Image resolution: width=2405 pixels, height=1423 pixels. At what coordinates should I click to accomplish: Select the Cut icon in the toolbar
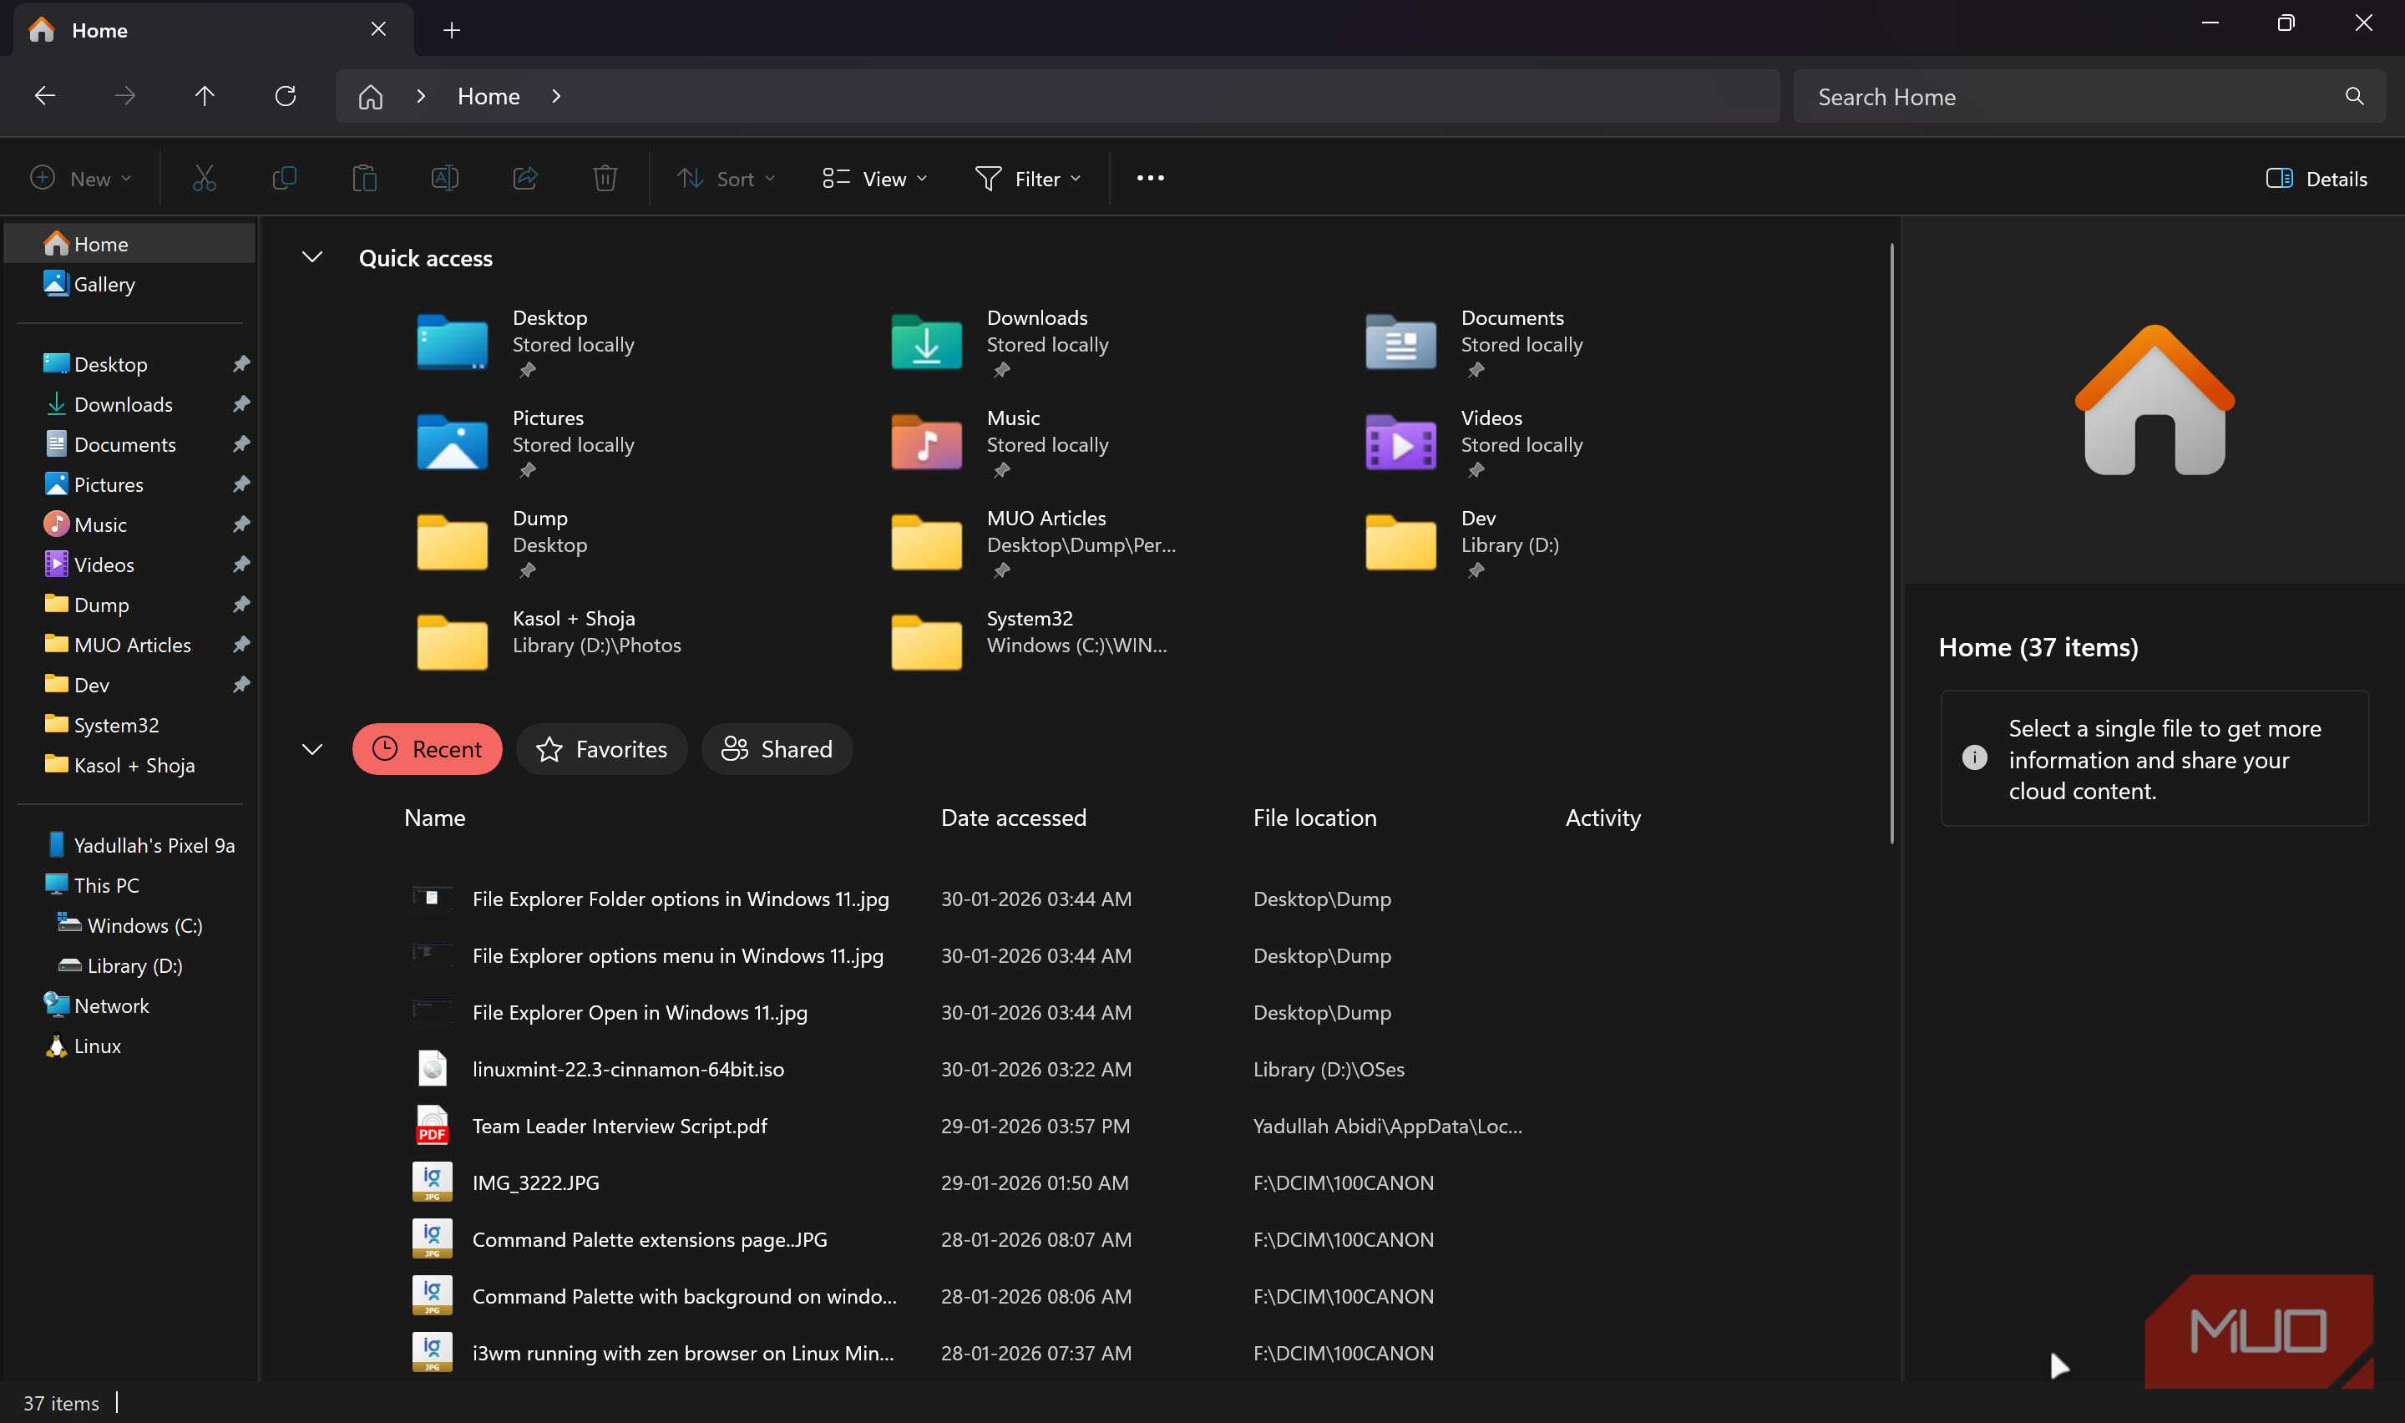[x=203, y=177]
